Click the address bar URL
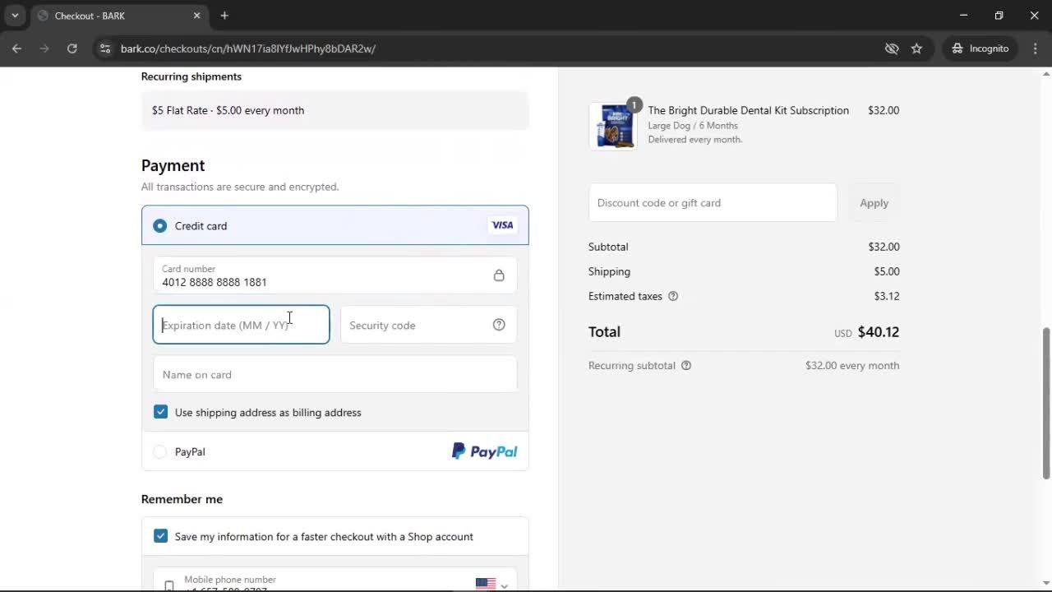 (x=248, y=49)
